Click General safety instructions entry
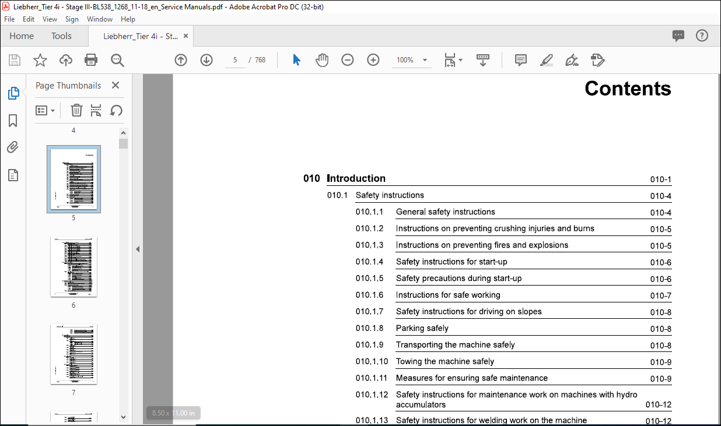The image size is (721, 426). (x=446, y=212)
